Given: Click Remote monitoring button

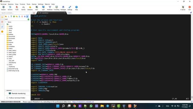Looking at the screenshot, I should (17, 94).
